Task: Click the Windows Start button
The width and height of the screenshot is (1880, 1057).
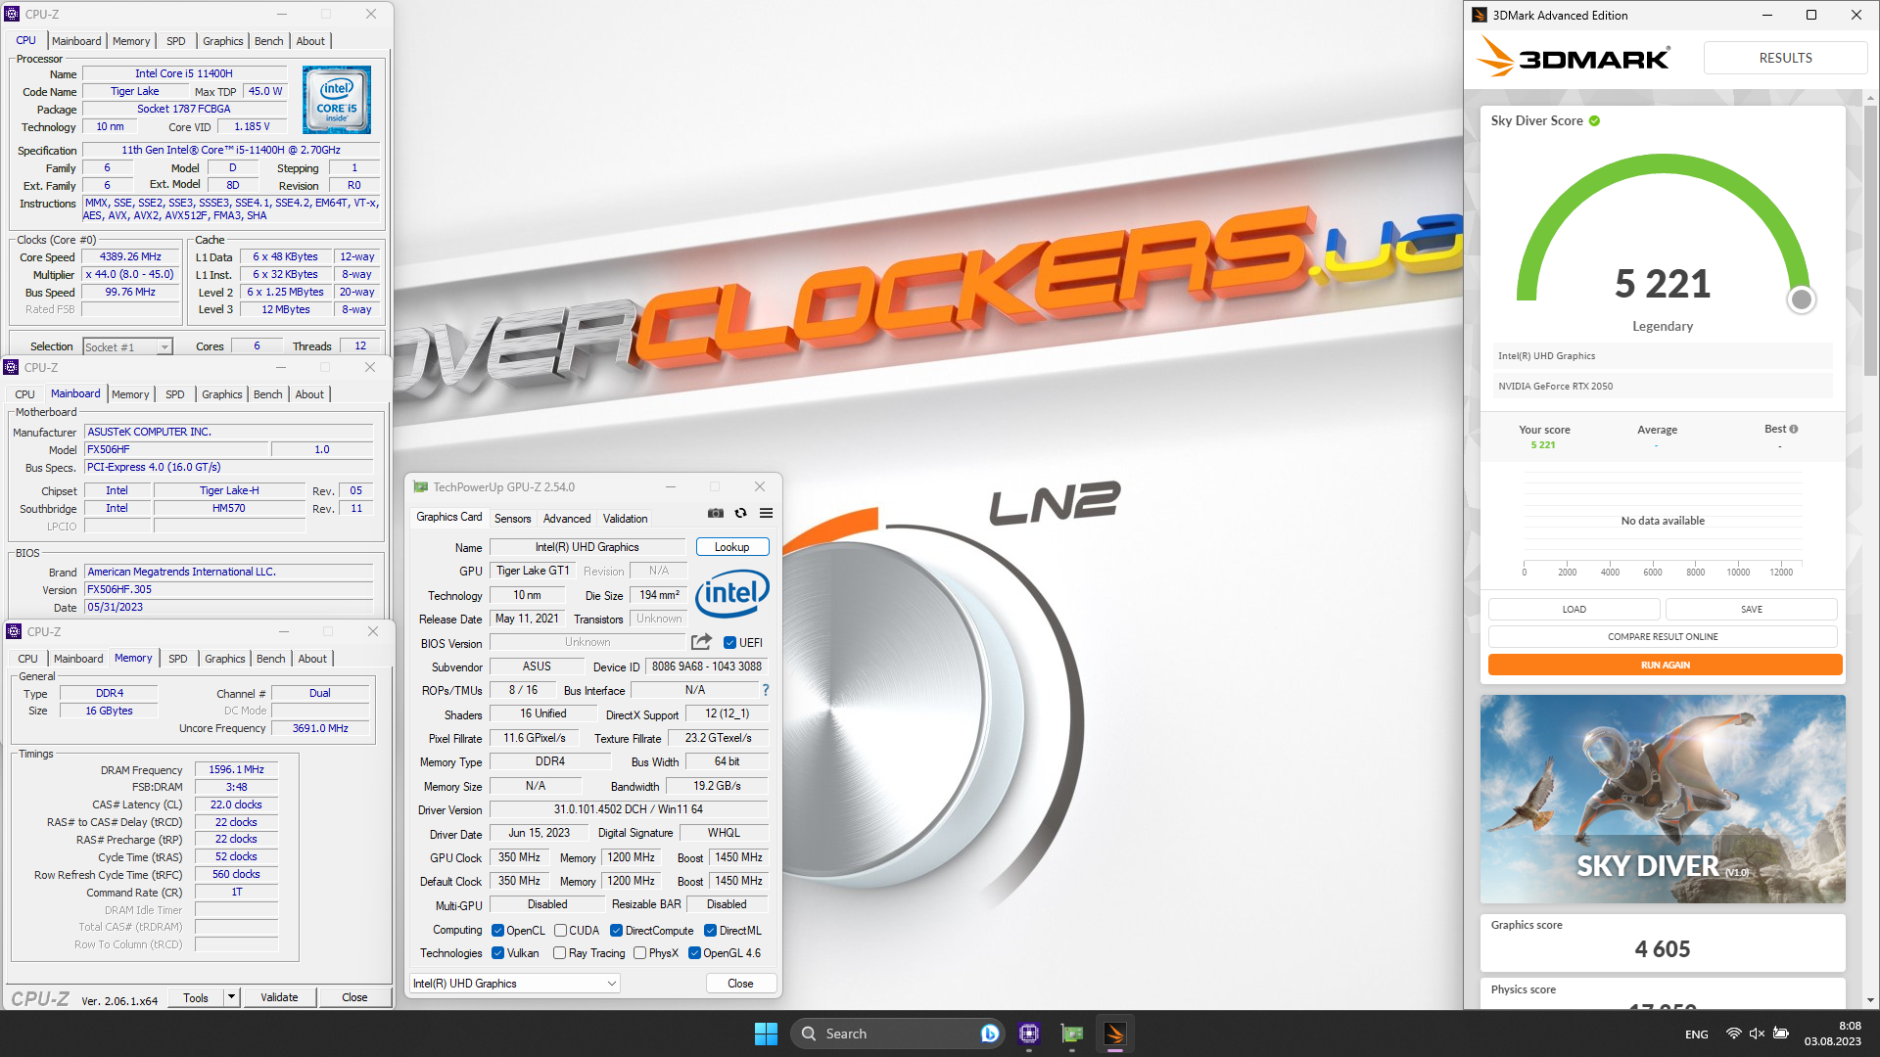Action: coord(766,1034)
